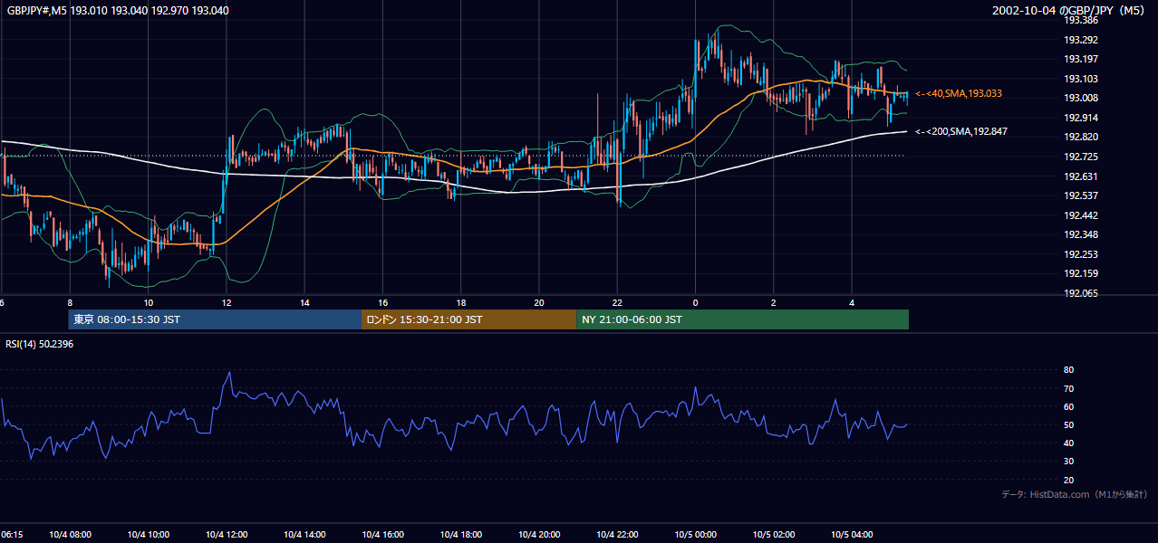The height and width of the screenshot is (543, 1158).
Task: Click the NY 21:00-06:00 JST session bar
Action: (x=742, y=319)
